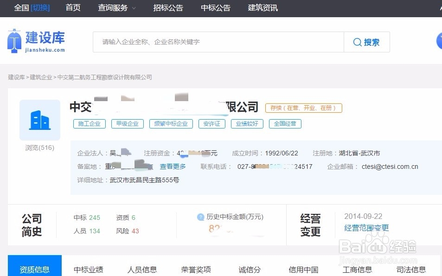Screen dimensions: 442x276
Task: Click the question mark icon beside 历史中标金额
Action: pos(200,217)
